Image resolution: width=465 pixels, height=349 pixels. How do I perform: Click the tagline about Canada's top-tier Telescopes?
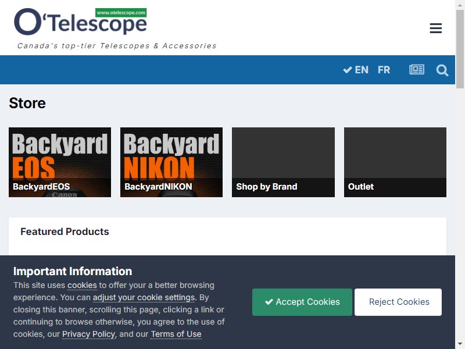[117, 46]
